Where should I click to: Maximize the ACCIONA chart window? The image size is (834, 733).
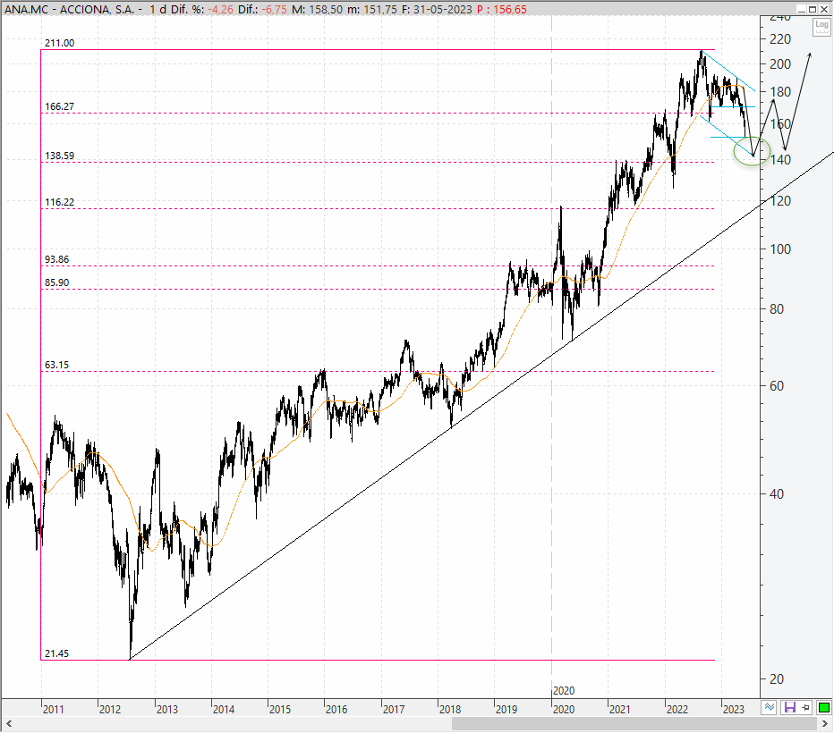[x=813, y=9]
